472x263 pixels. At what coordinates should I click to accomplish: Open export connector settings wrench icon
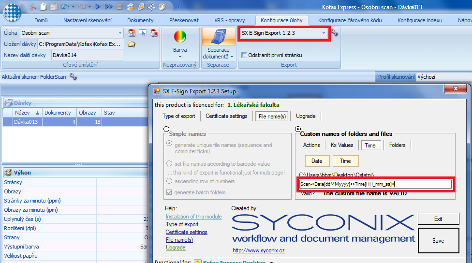tap(335, 32)
